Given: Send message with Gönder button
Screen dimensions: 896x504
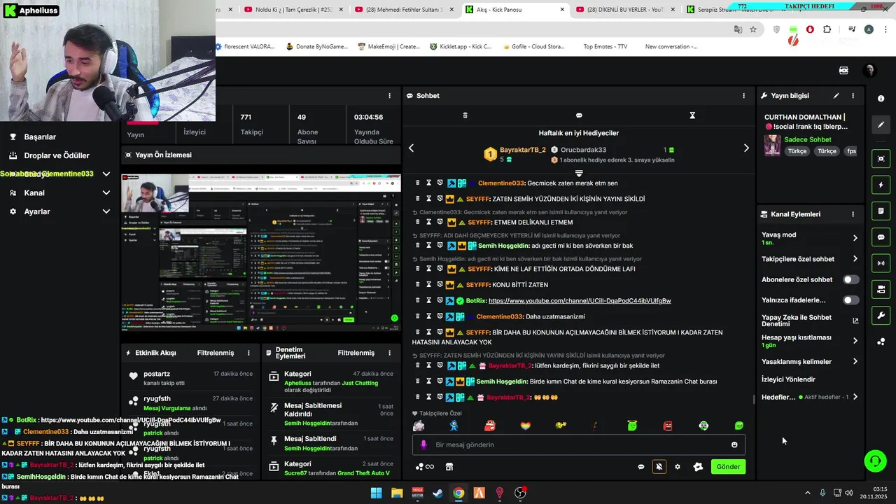Looking at the screenshot, I should click(728, 467).
